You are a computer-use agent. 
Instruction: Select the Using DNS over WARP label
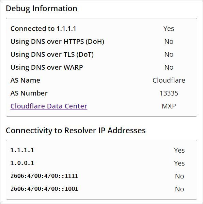(47, 67)
